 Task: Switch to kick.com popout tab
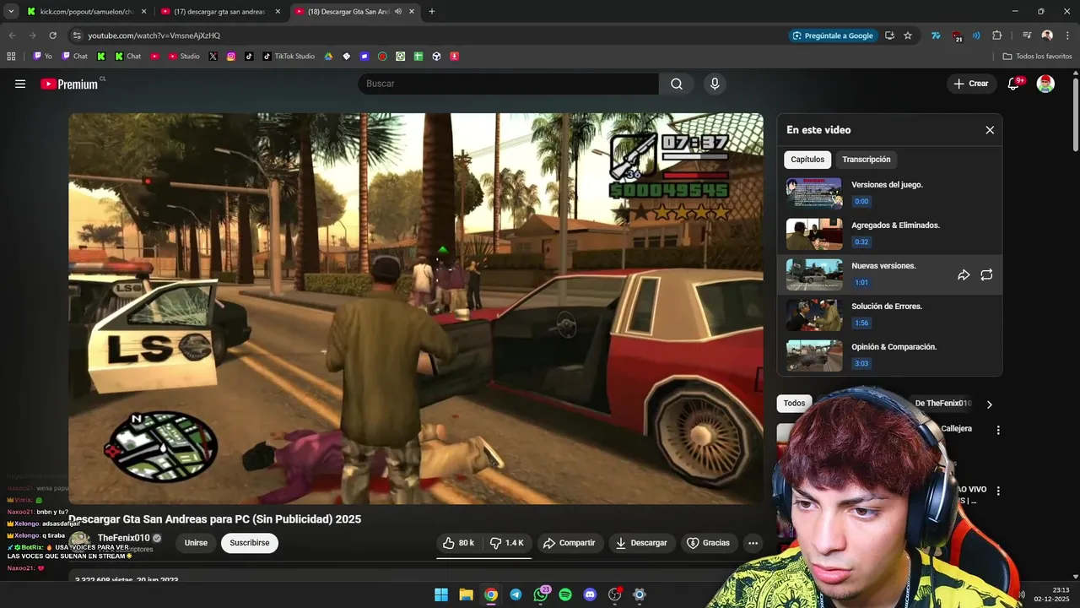(x=88, y=12)
